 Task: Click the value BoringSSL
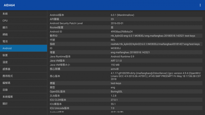117,92
